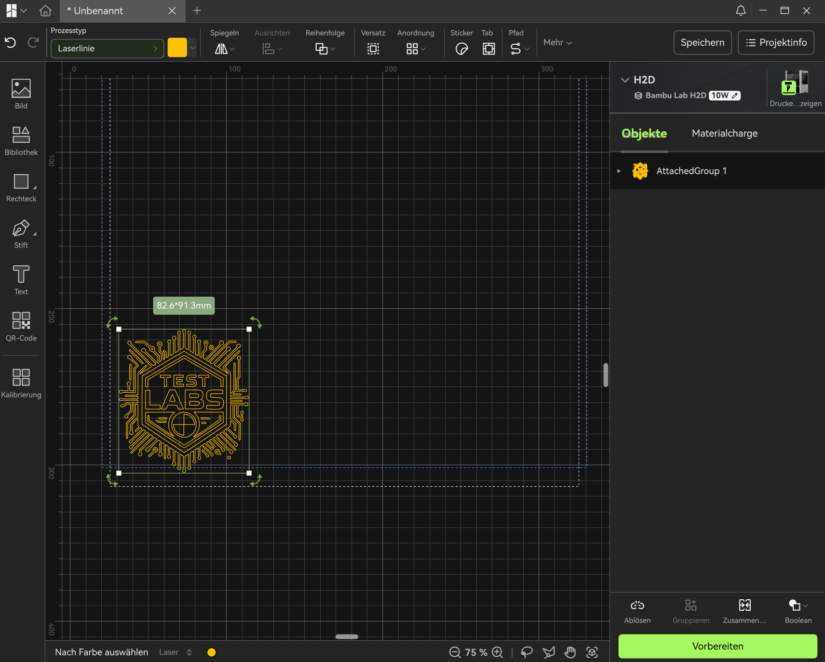Toggle the lasso selection tool
Viewport: 825px width, 662px height.
click(527, 652)
